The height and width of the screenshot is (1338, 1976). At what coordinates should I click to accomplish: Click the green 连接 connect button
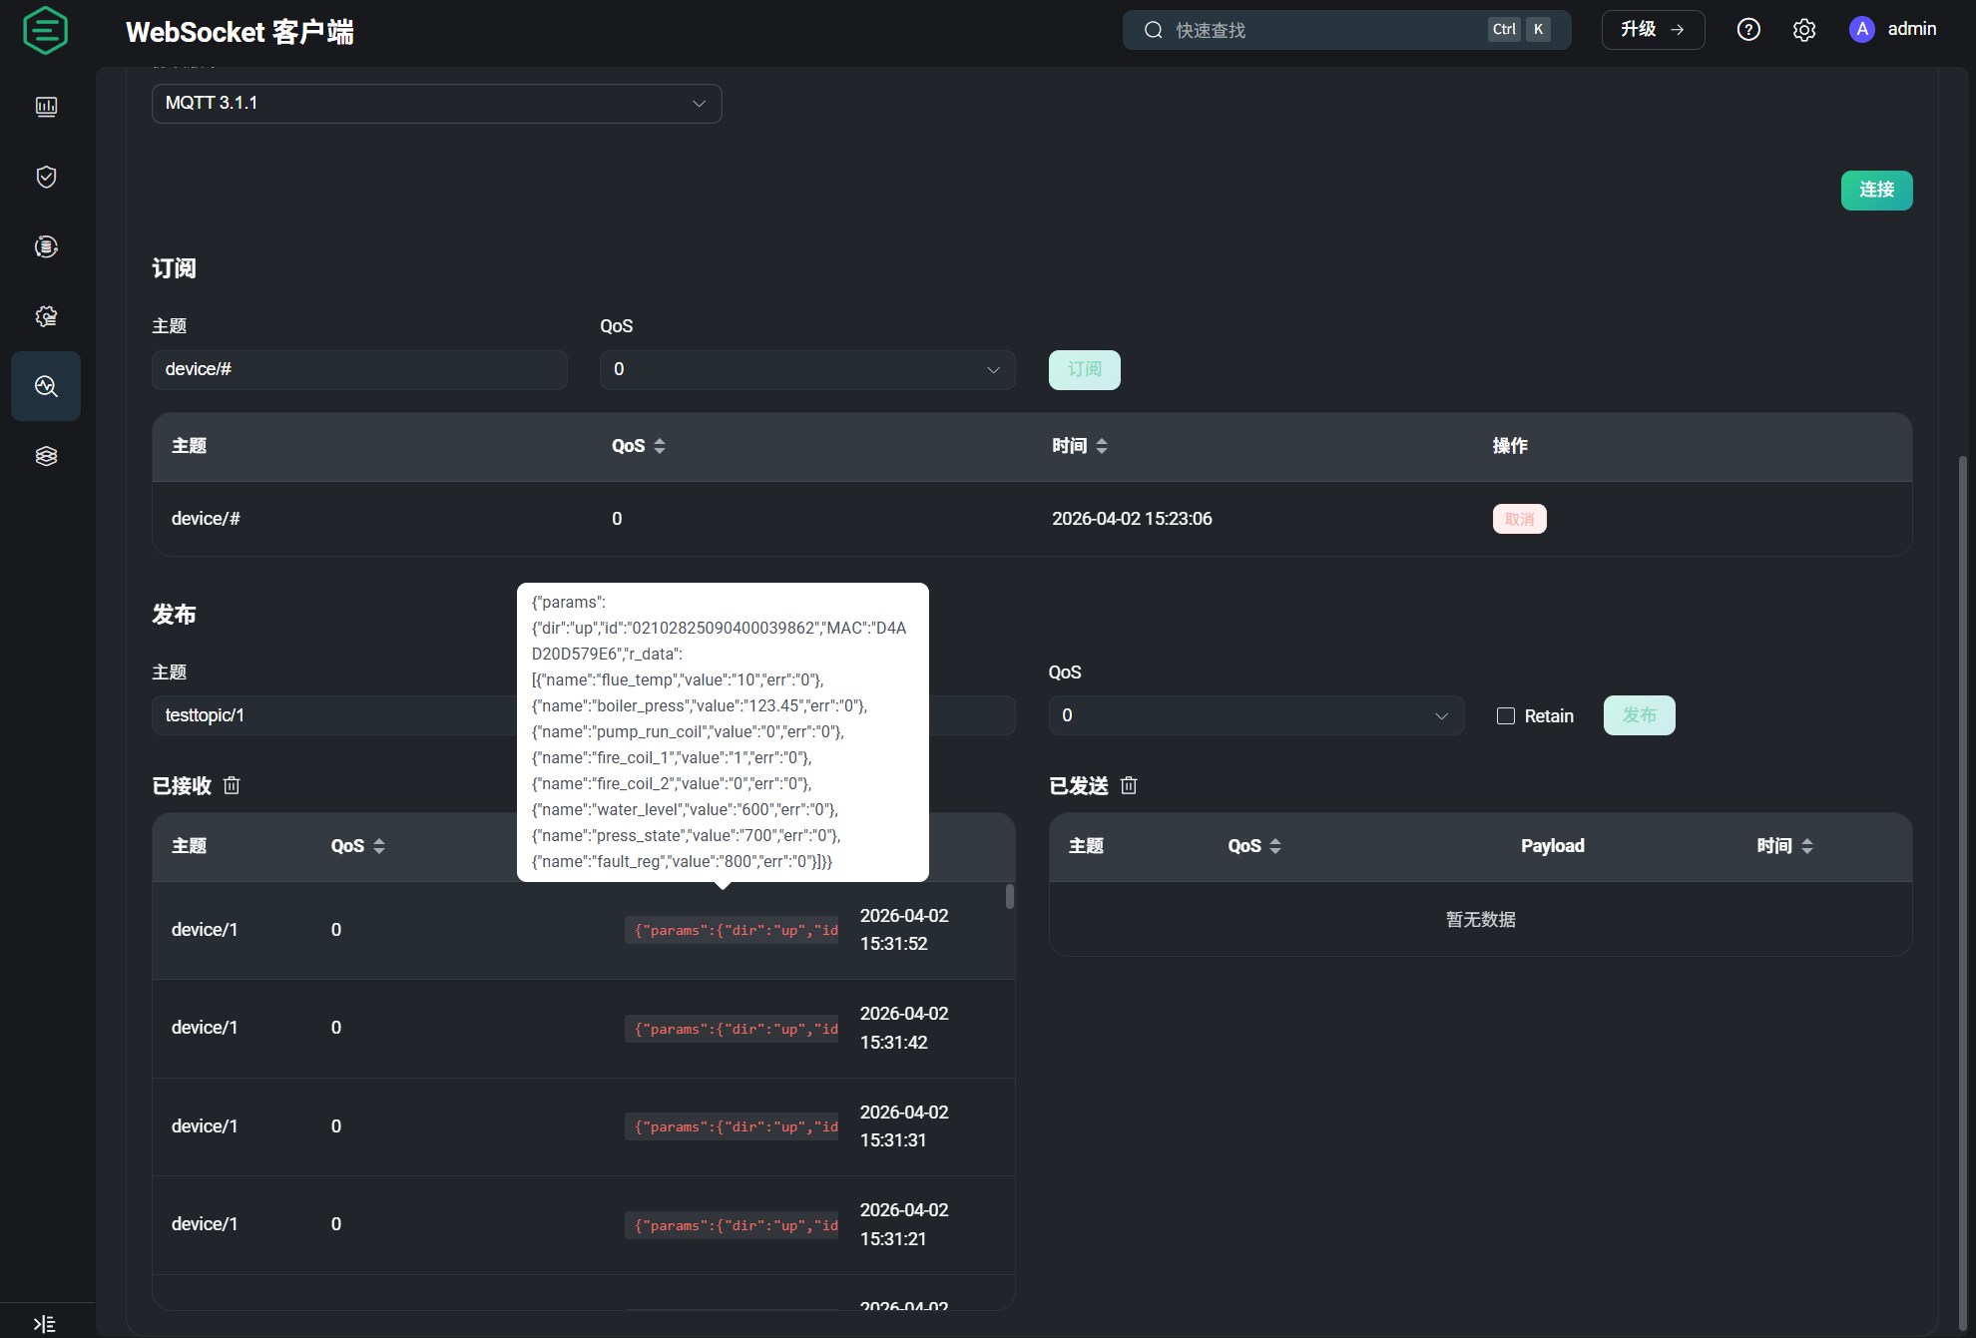click(x=1876, y=191)
